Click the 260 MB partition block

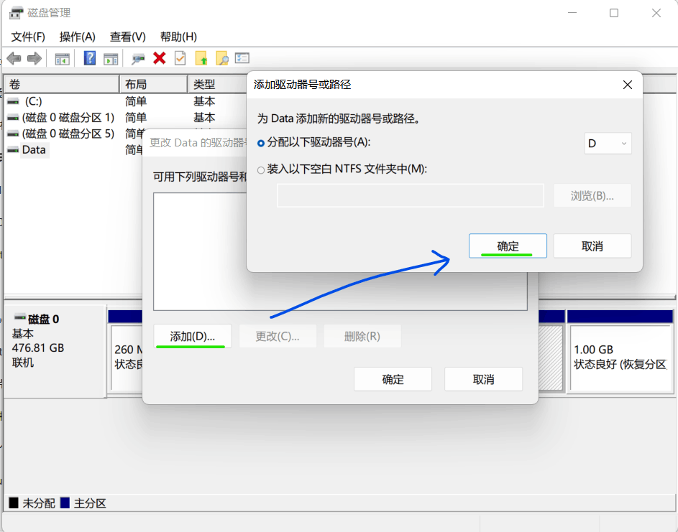pyautogui.click(x=125, y=350)
